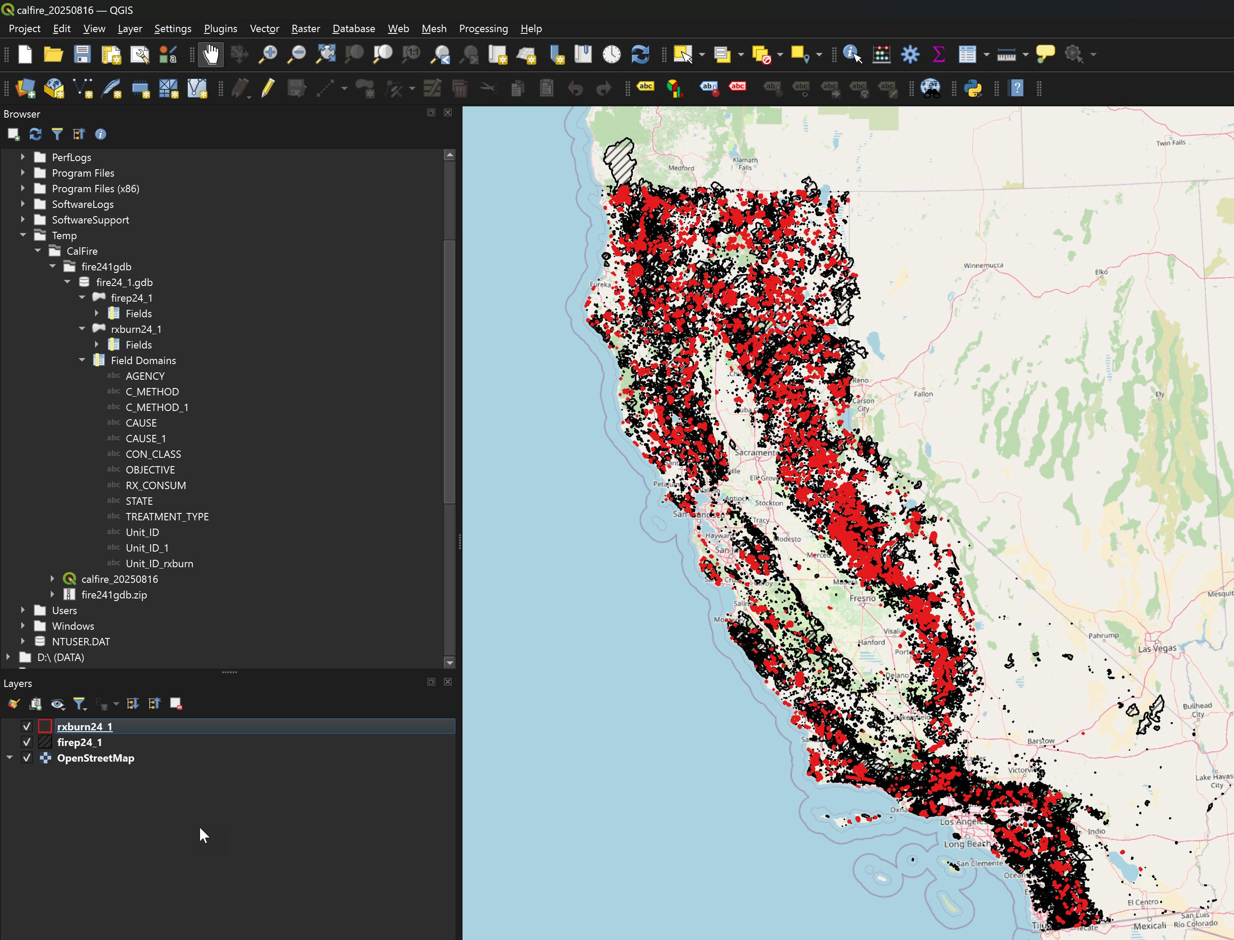Click the Zoom In magnifier tool

click(268, 54)
